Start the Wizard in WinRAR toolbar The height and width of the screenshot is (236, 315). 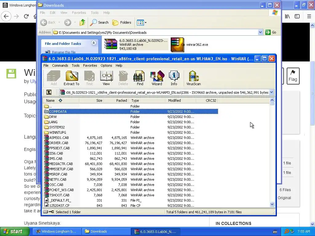(x=157, y=78)
